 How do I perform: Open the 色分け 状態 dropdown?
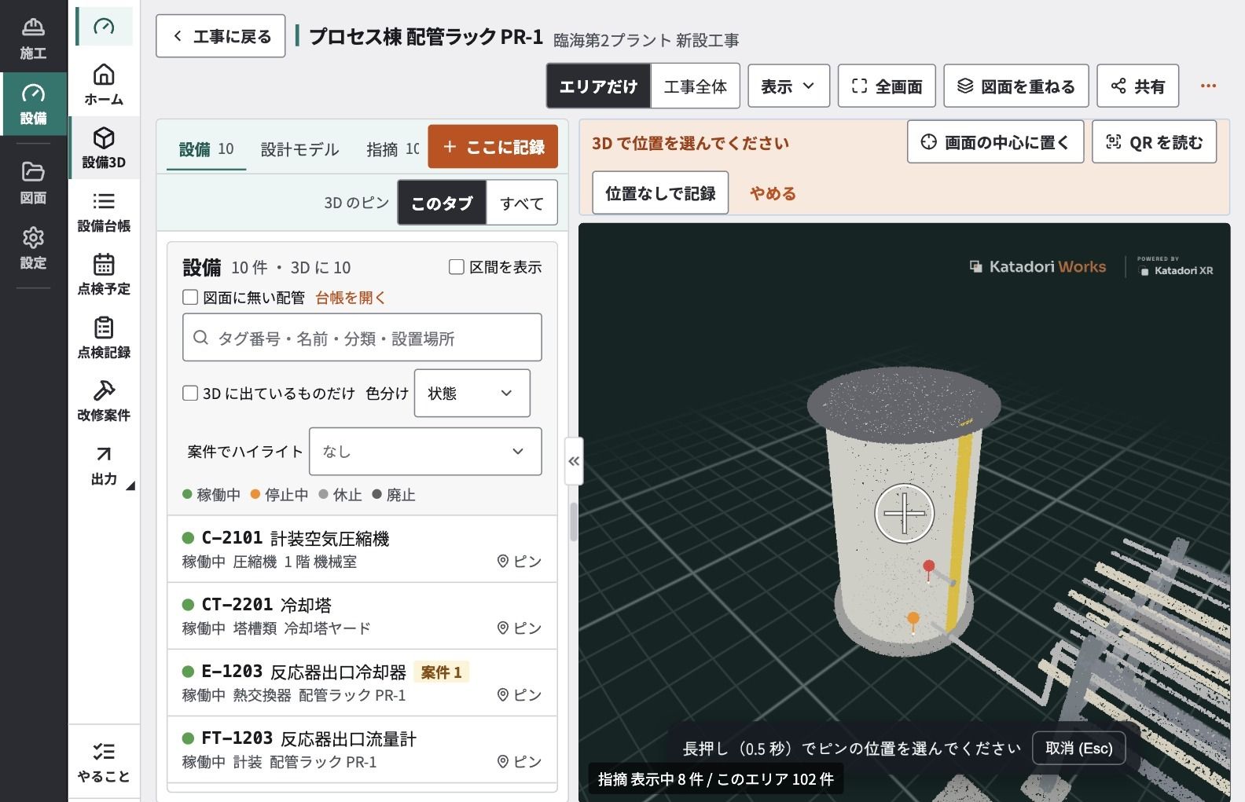tap(472, 393)
